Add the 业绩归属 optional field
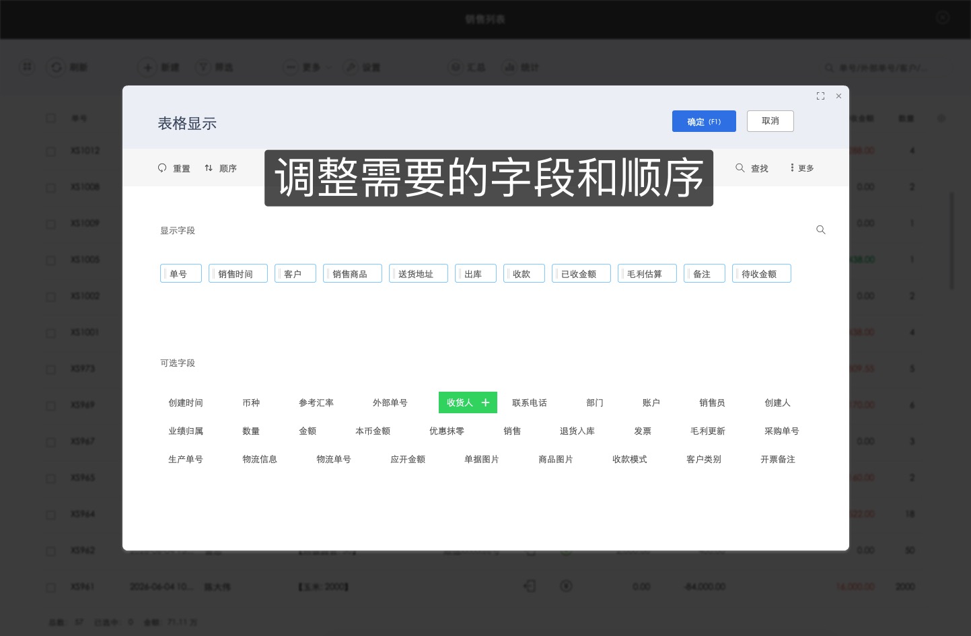Image resolution: width=971 pixels, height=636 pixels. click(x=186, y=431)
